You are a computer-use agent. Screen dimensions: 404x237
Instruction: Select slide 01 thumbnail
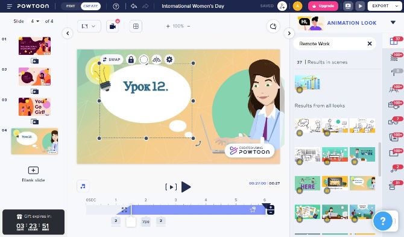(34, 46)
